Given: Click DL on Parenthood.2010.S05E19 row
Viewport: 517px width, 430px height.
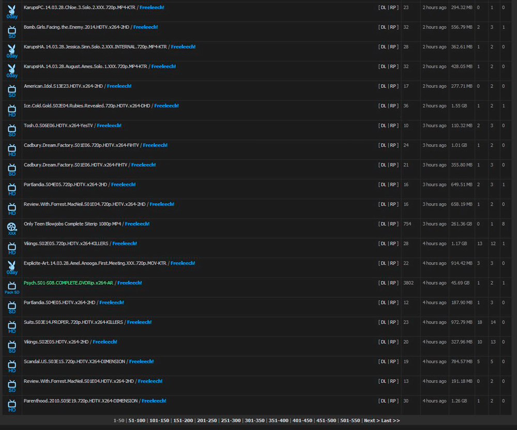Looking at the screenshot, I should pyautogui.click(x=383, y=401).
